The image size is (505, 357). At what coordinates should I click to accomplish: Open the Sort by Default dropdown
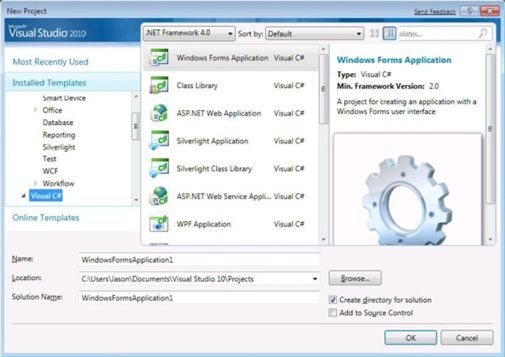pos(315,33)
